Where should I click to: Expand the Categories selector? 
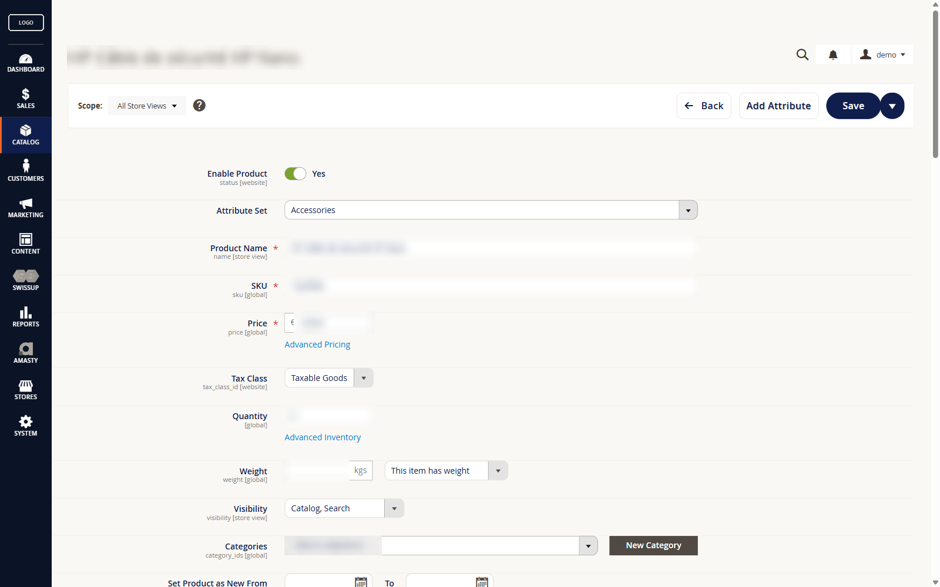coord(588,546)
